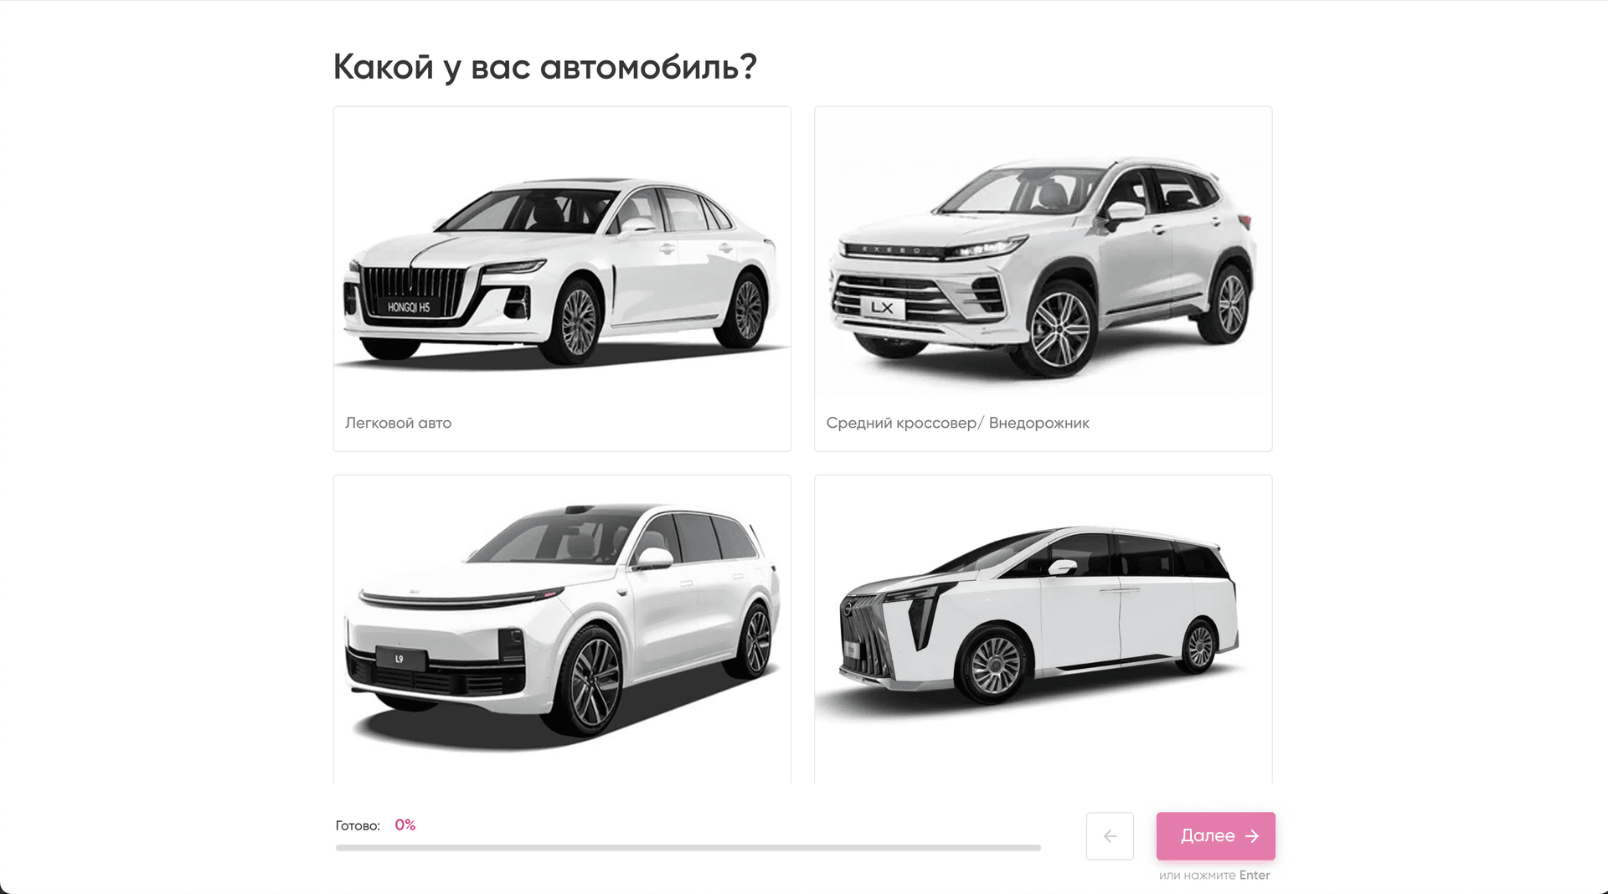
Task: Click the right arrow icon inside Далее
Action: pyautogui.click(x=1252, y=836)
